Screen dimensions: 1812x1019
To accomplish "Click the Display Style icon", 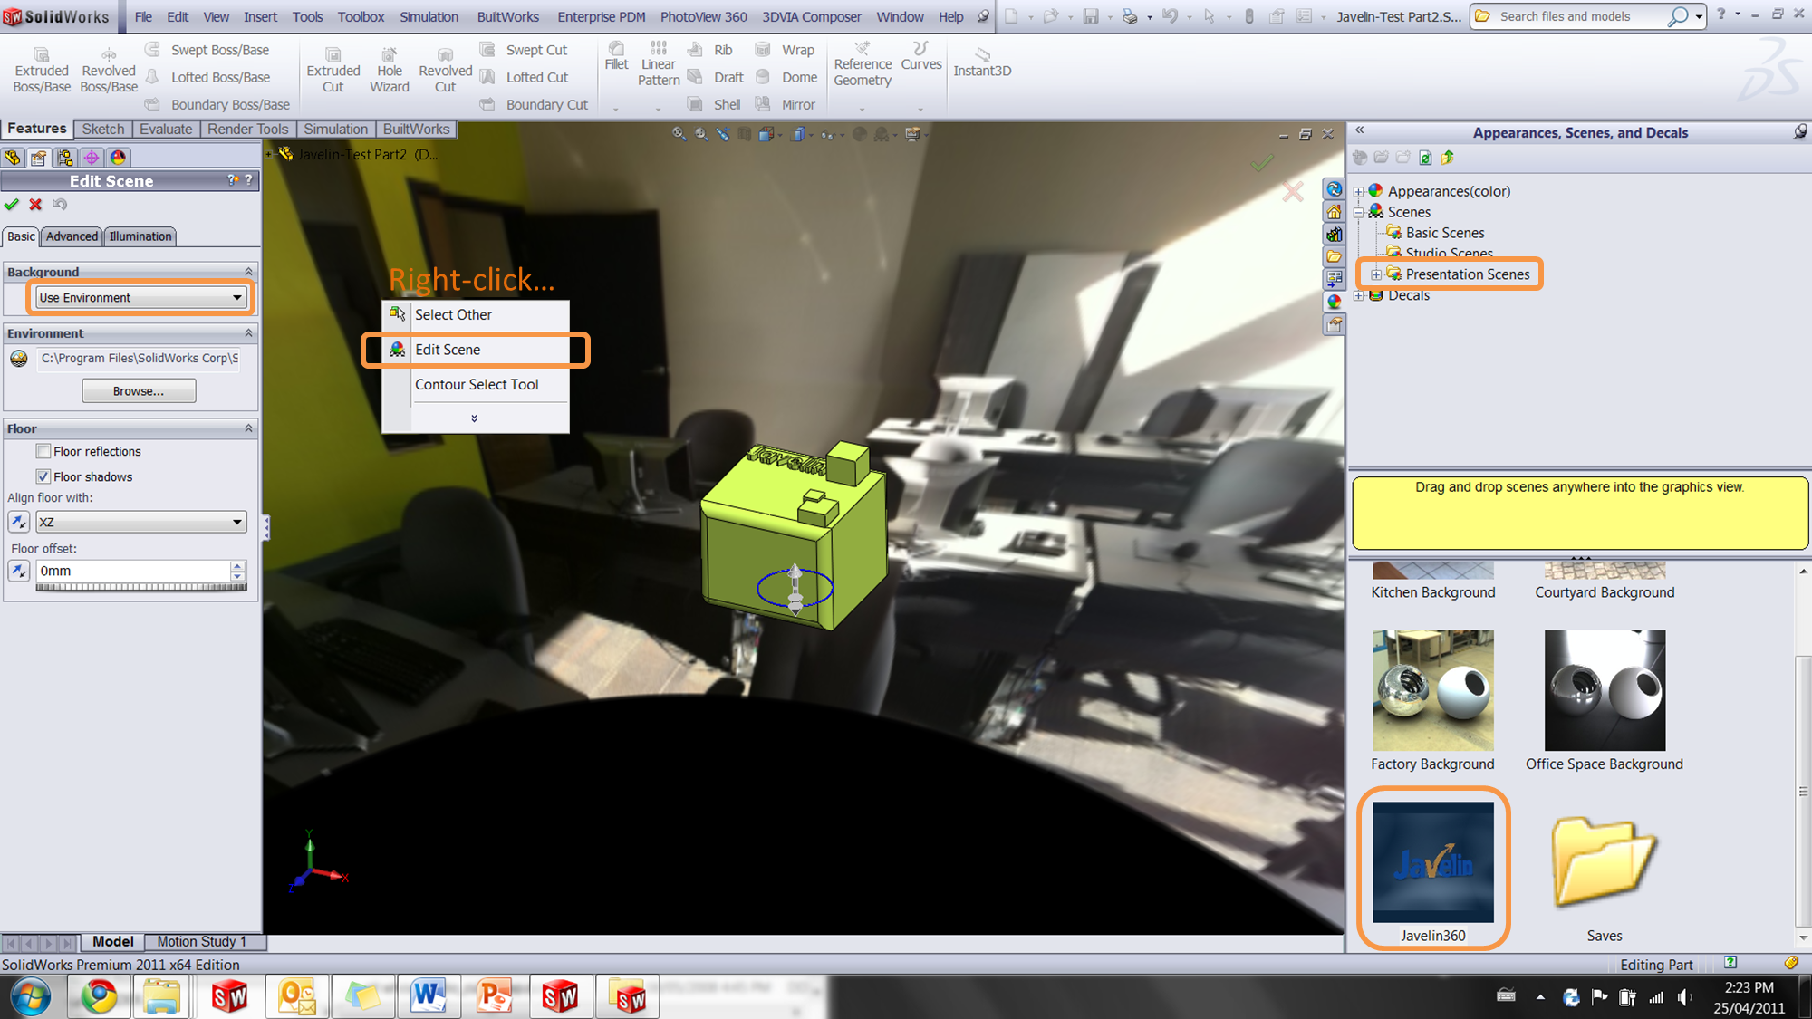I will point(798,134).
